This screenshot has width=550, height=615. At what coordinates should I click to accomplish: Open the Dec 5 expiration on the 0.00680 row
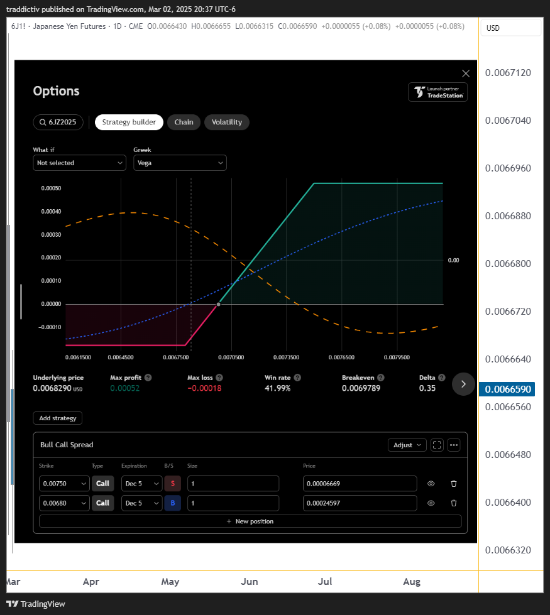(x=141, y=503)
